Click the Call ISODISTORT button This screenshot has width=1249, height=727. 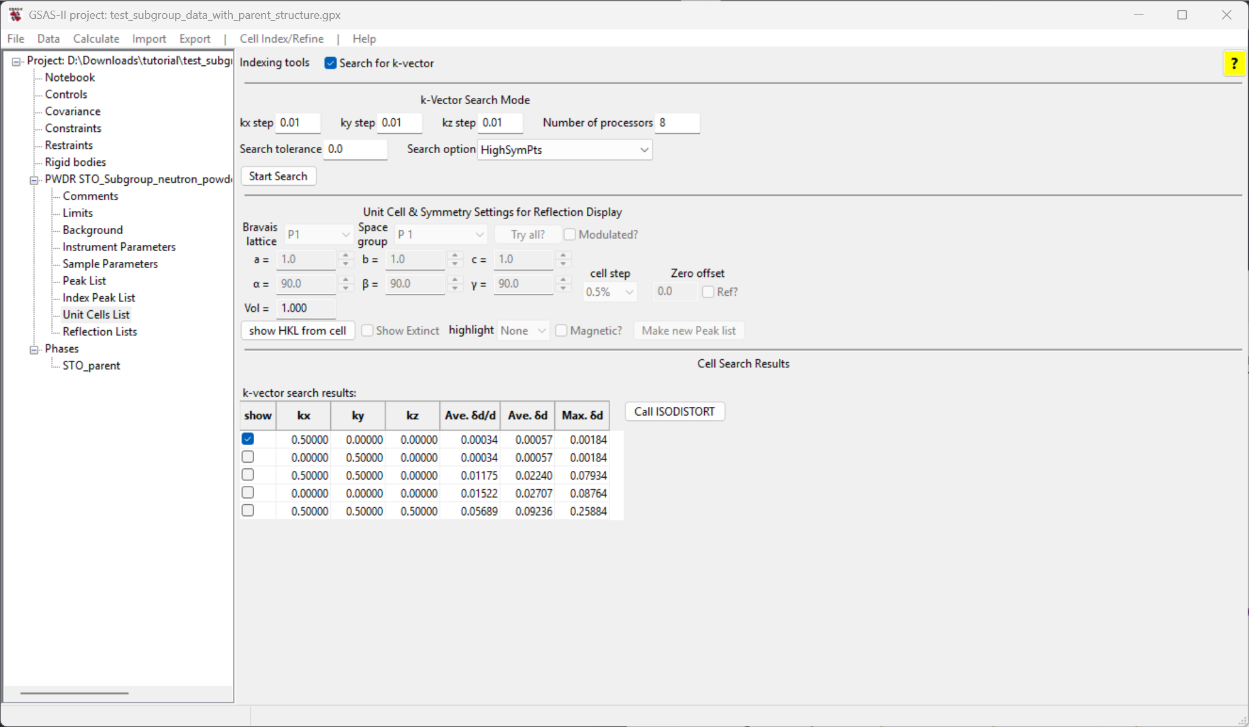pyautogui.click(x=675, y=411)
